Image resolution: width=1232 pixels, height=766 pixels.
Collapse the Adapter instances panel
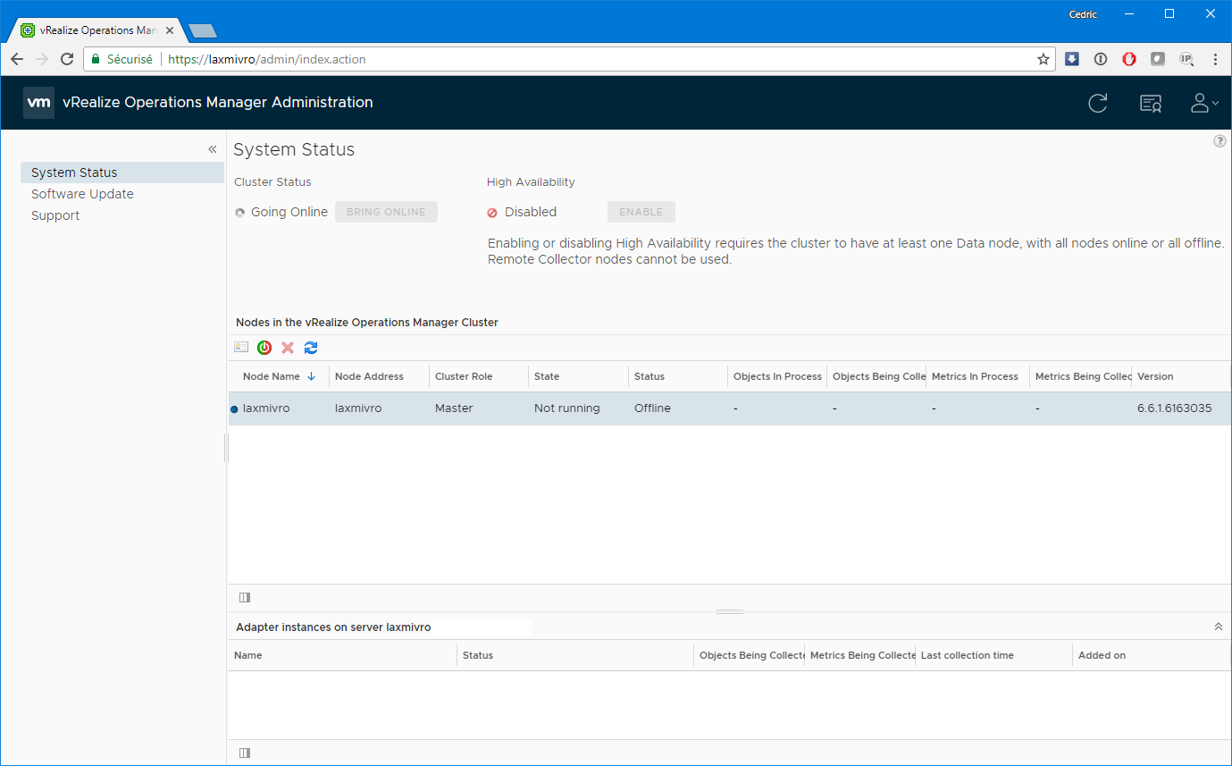1218,627
